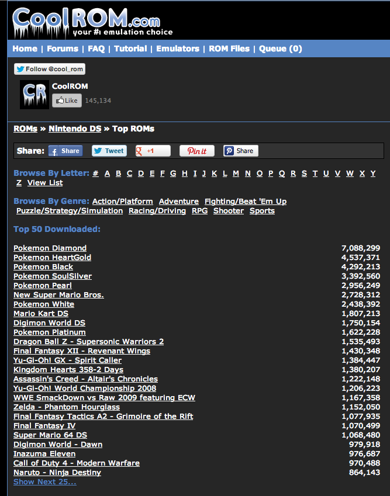This screenshot has width=390, height=496.
Task: Open the View List link
Action: 45,183
